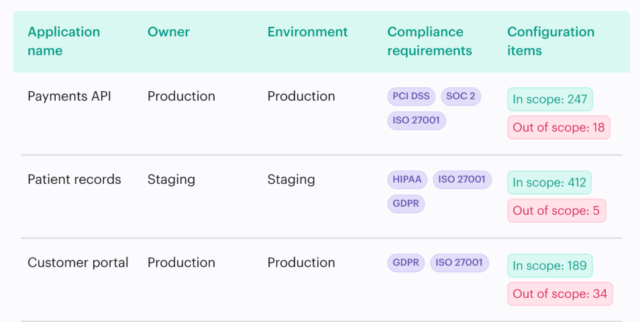Viewport: 640px width, 322px height.
Task: Click GDPR tag in Patient records row
Action: coord(406,204)
